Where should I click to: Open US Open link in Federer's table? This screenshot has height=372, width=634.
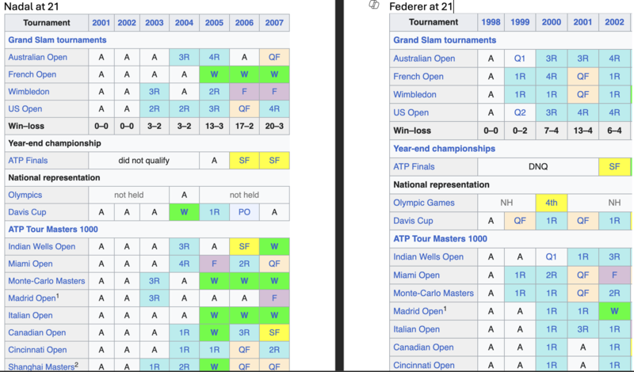[x=411, y=112]
